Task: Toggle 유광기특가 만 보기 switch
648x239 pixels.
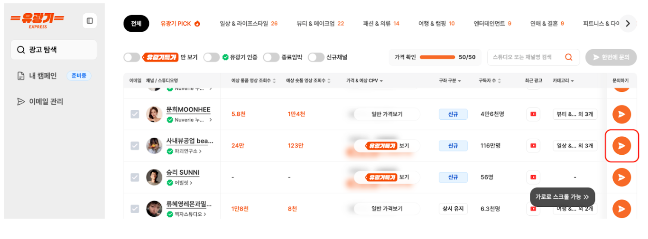Action: click(x=131, y=57)
